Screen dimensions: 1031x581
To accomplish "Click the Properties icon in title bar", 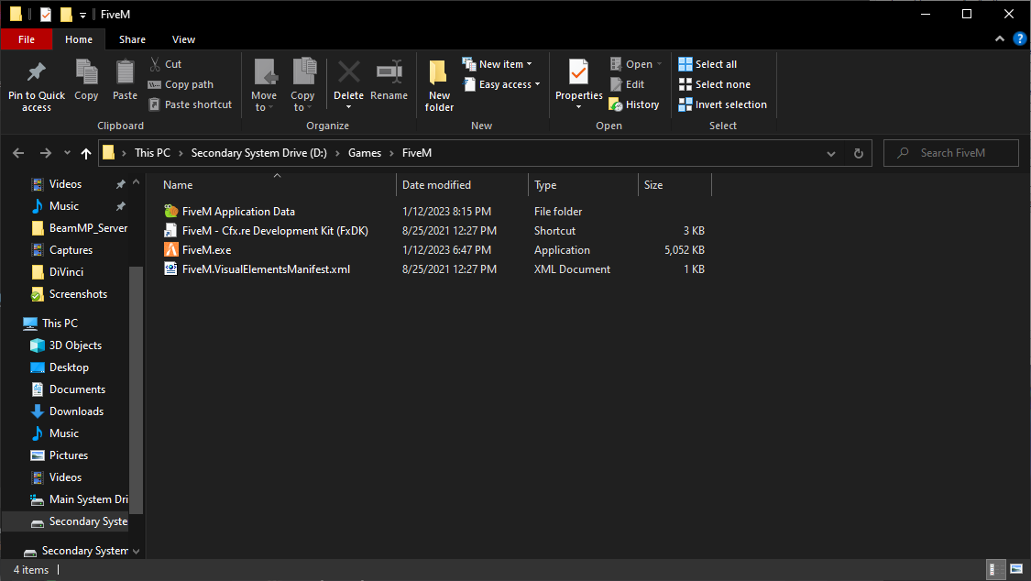I will click(46, 14).
